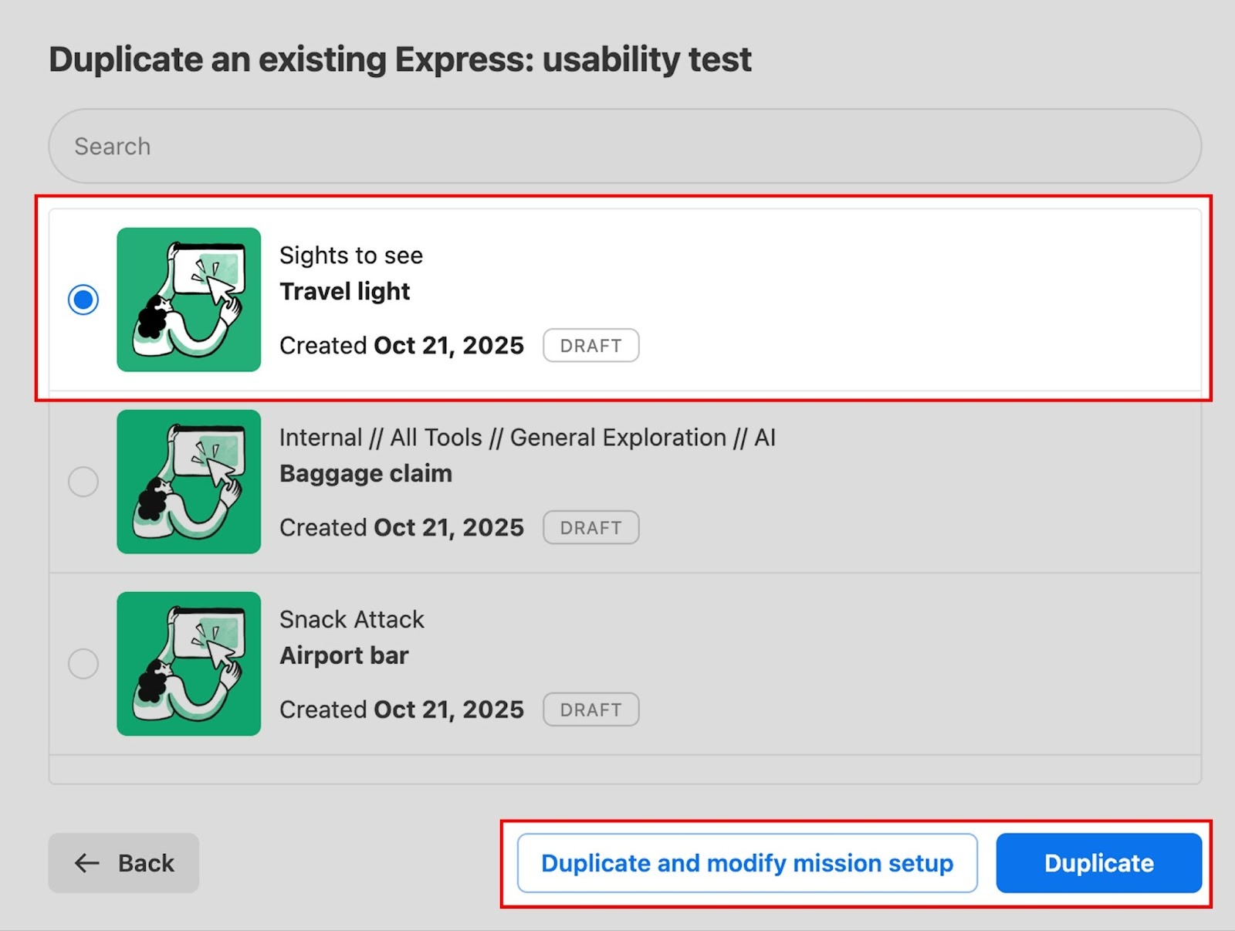Viewport: 1235px width, 931px height.
Task: Click the Baggage claim usability test illustration
Action: (189, 482)
